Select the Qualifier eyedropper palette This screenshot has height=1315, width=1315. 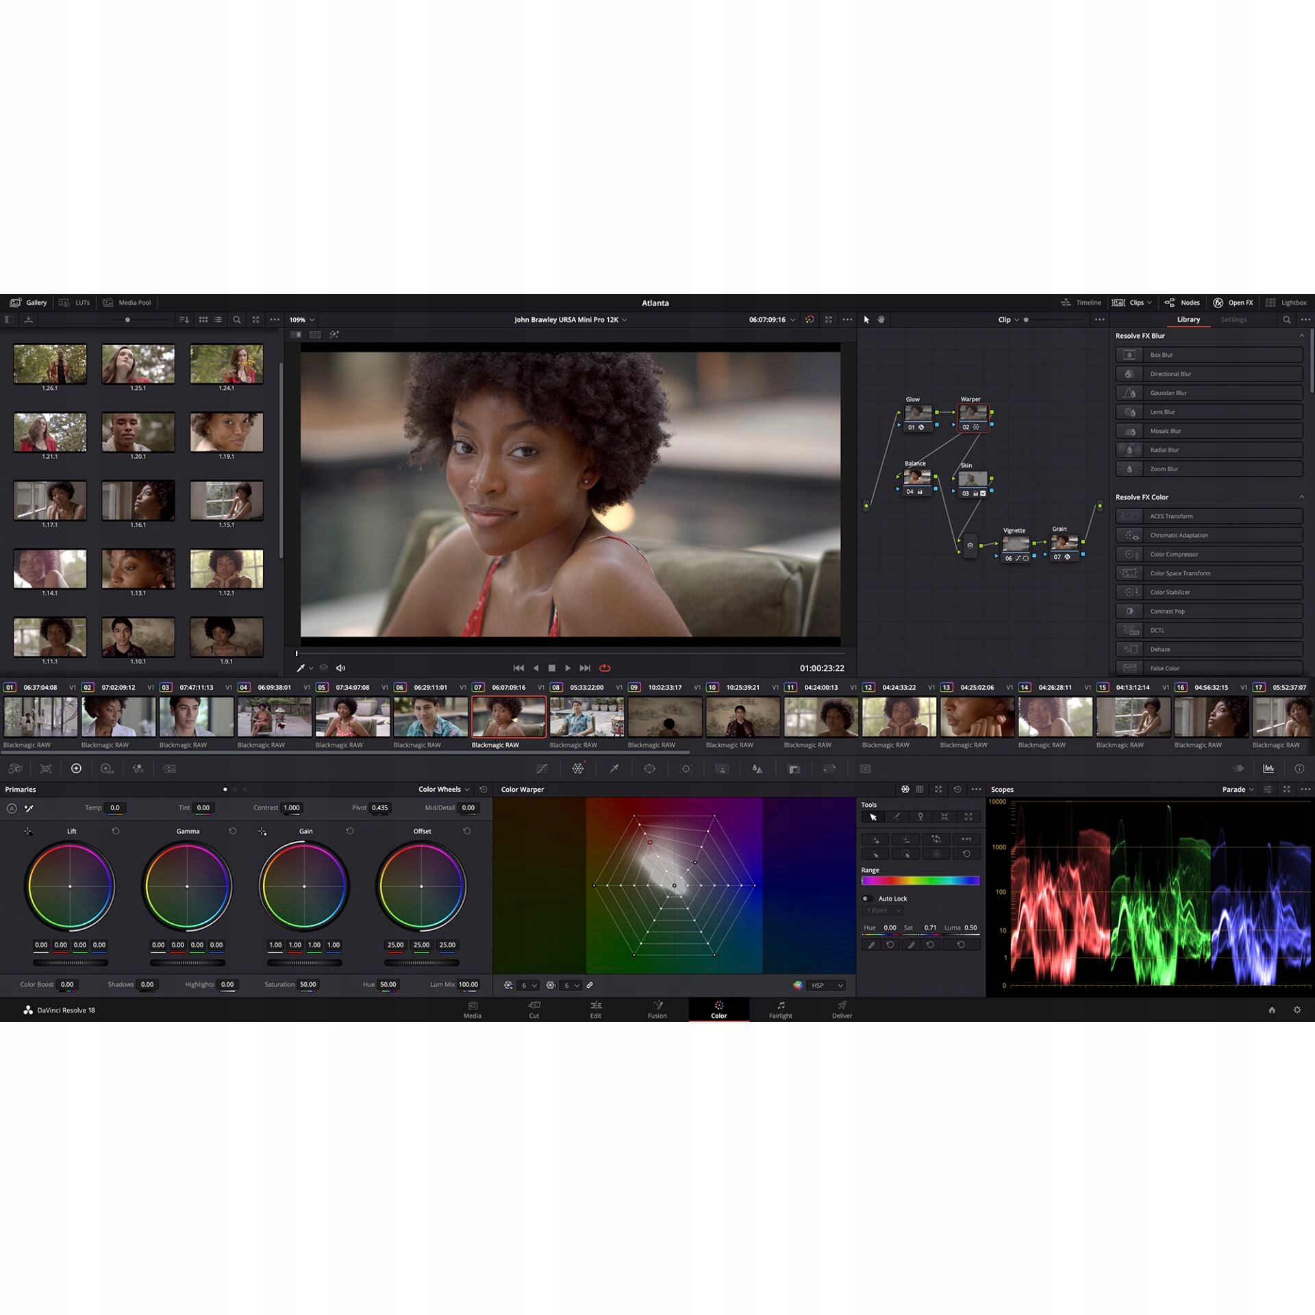614,768
